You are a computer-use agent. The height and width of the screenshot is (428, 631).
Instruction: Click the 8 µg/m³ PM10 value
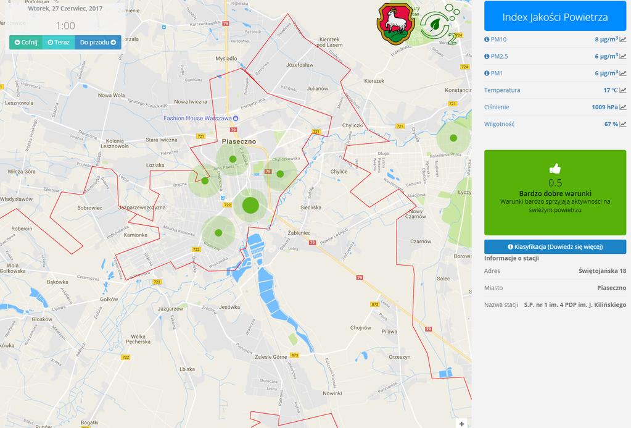click(x=606, y=39)
